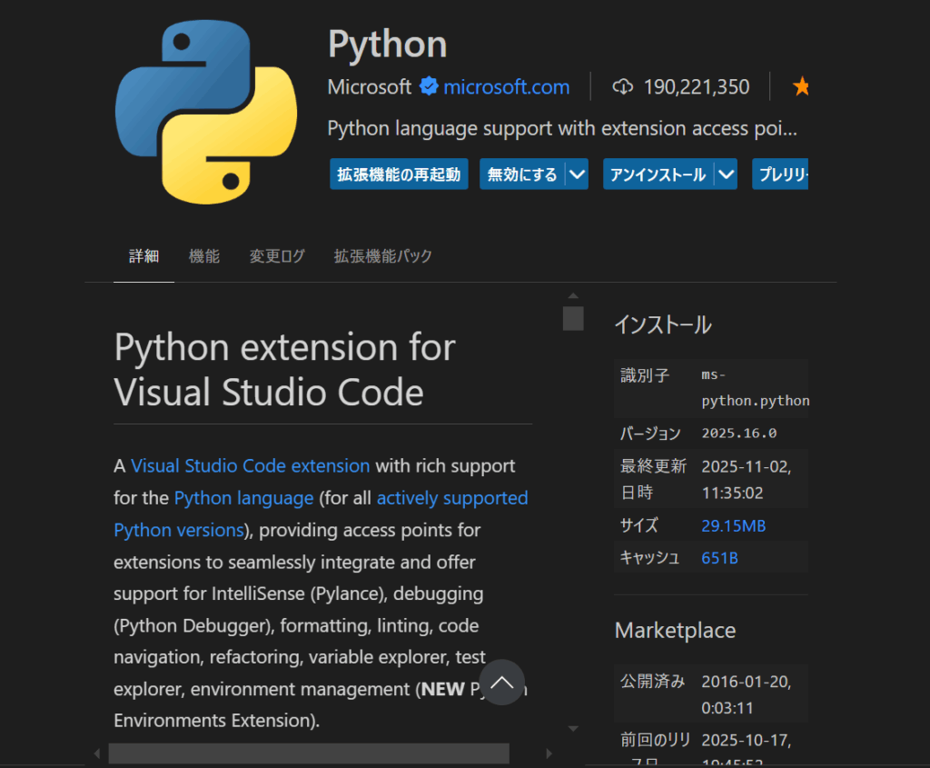Click the horizontal scroll right arrow
The width and height of the screenshot is (930, 768).
549,753
